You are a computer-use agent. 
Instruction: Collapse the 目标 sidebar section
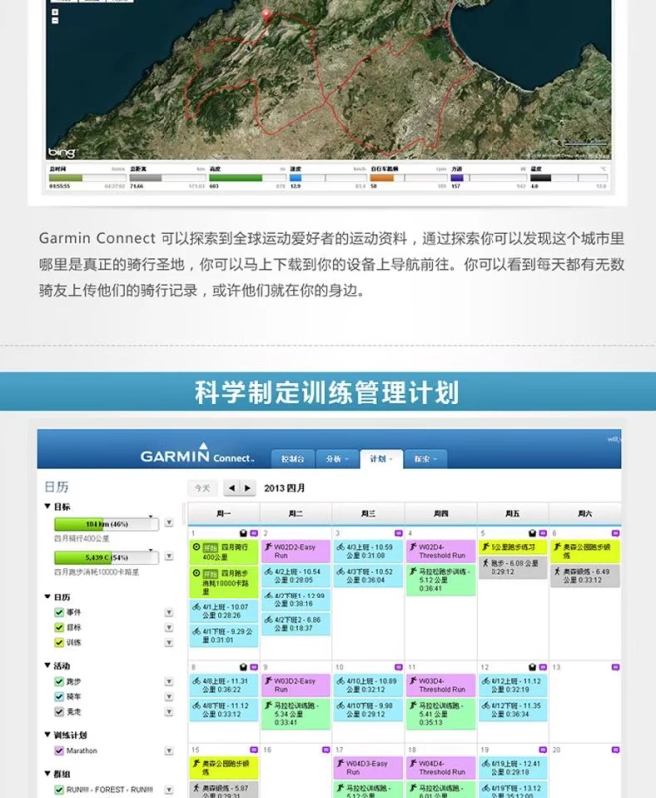coord(47,506)
